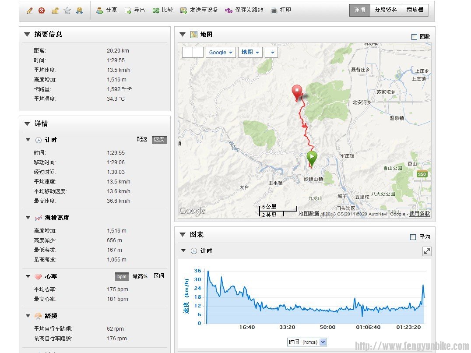471x353 pixels.
Task: Enable the 圈数 laps checkbox
Action: pyautogui.click(x=414, y=37)
